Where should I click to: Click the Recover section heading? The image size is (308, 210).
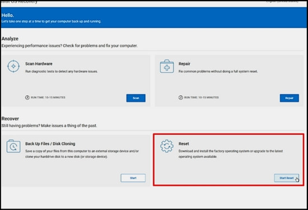coord(10,119)
